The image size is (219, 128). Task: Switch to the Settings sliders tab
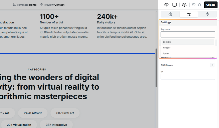click(x=189, y=14)
